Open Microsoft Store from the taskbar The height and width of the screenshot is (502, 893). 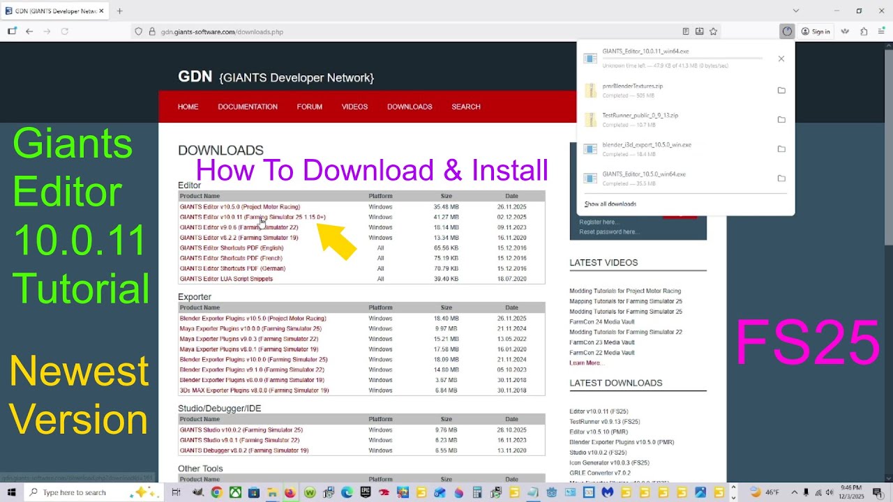pyautogui.click(x=254, y=492)
